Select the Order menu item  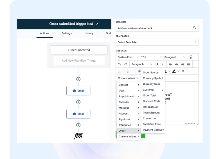(x=129, y=131)
